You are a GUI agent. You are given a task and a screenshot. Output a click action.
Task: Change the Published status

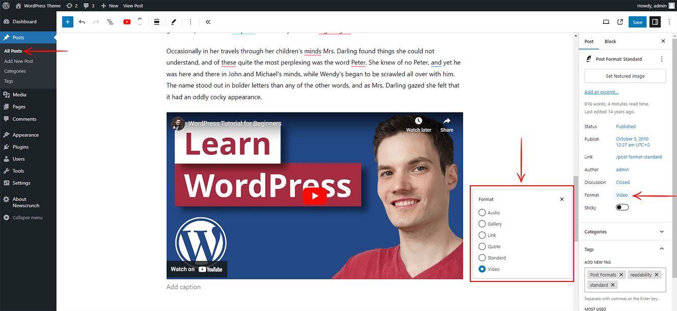coord(626,126)
